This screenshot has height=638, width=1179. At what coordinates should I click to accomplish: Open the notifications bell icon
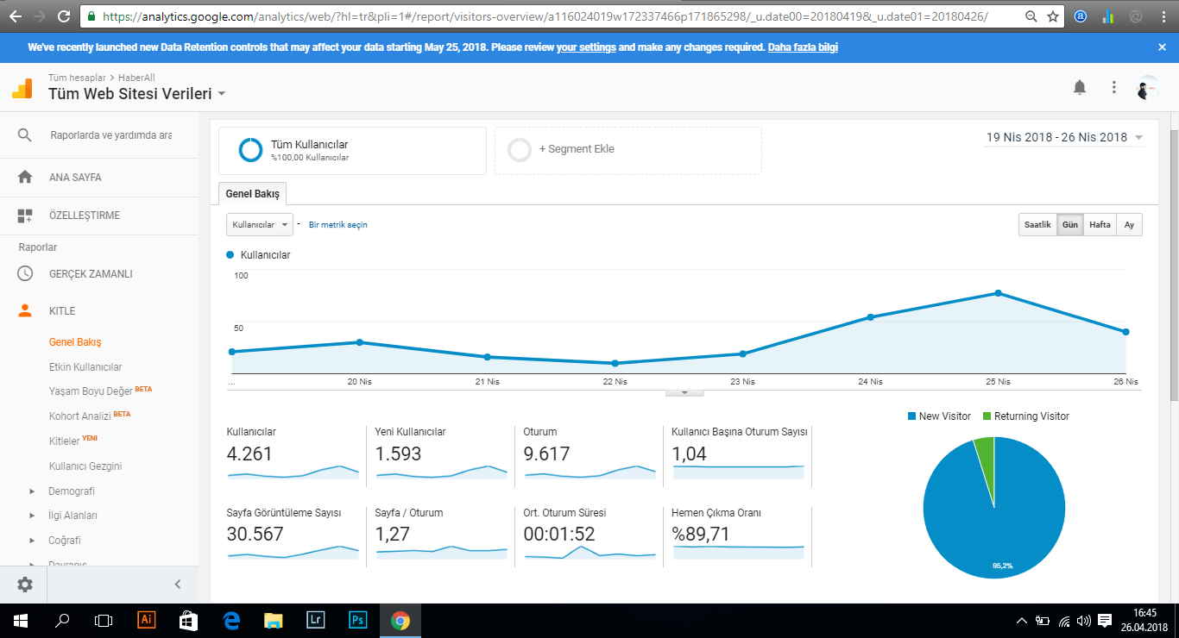1080,87
